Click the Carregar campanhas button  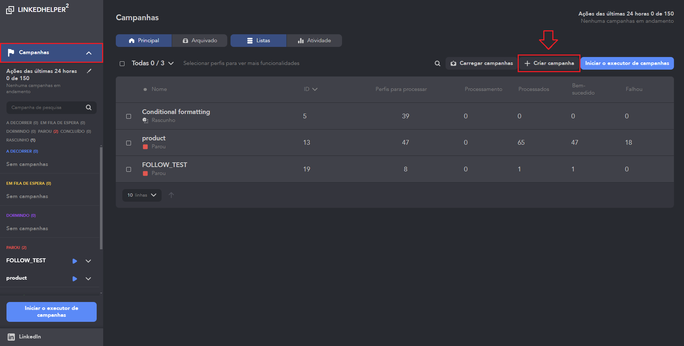pos(481,63)
